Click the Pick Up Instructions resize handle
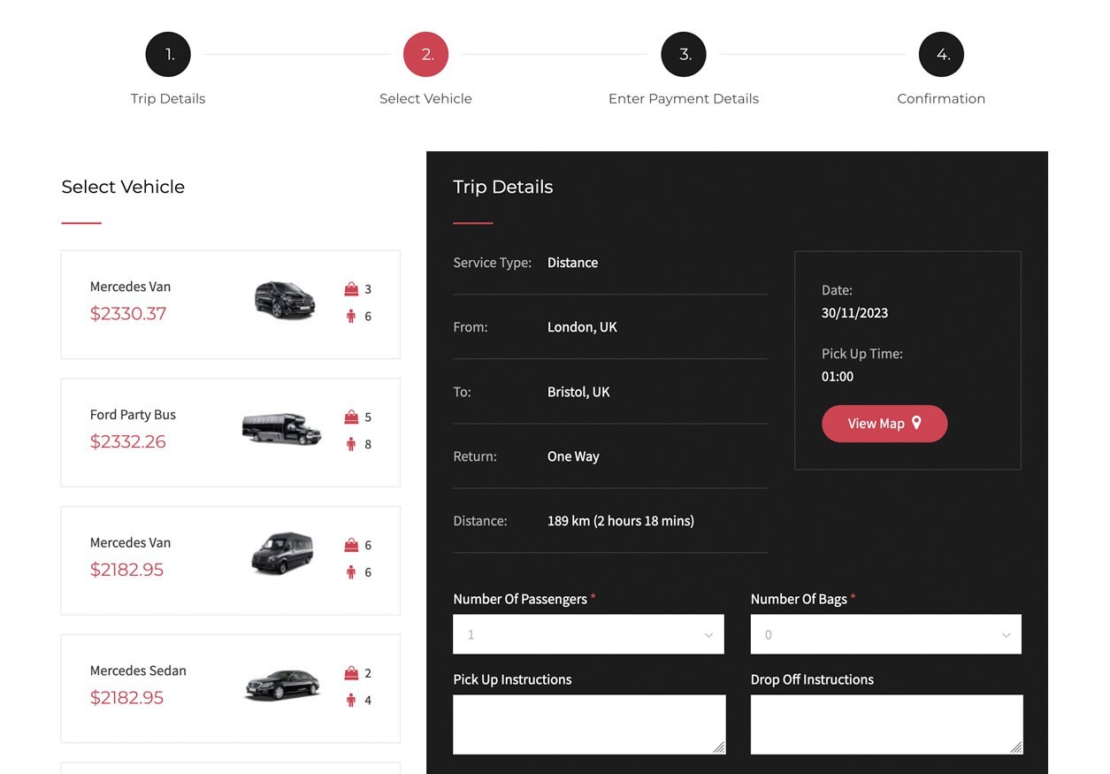 pos(719,747)
